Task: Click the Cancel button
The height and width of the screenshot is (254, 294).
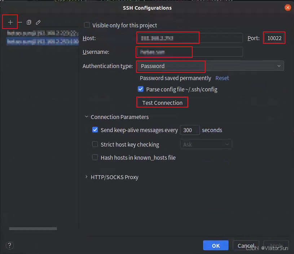Action: (x=246, y=246)
